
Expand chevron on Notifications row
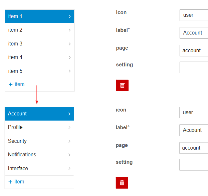click(69, 155)
